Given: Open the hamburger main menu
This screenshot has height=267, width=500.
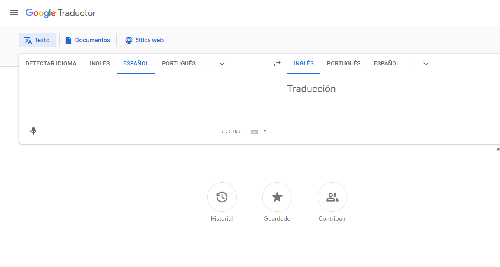Looking at the screenshot, I should point(14,13).
